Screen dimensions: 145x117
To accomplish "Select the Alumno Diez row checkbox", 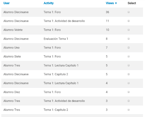I will click(x=129, y=92).
